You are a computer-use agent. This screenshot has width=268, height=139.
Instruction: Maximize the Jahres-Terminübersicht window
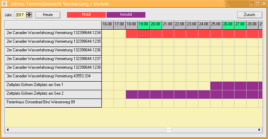point(257,4)
